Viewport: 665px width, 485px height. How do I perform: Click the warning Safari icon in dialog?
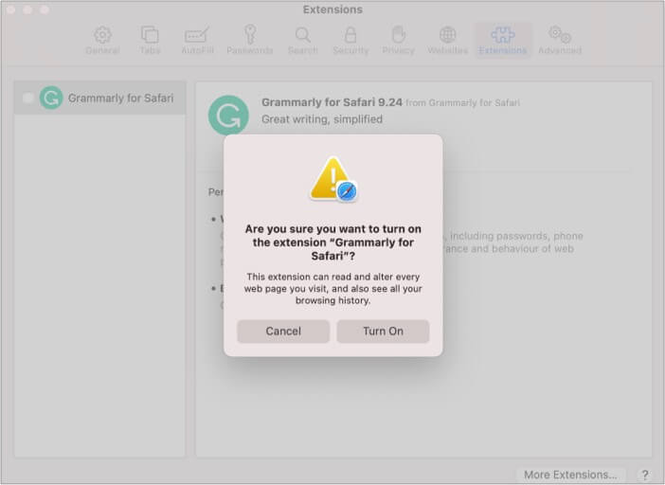333,180
